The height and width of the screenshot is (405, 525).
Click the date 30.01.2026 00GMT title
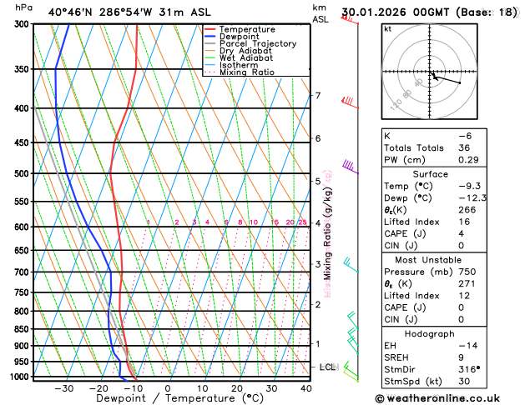396,12
